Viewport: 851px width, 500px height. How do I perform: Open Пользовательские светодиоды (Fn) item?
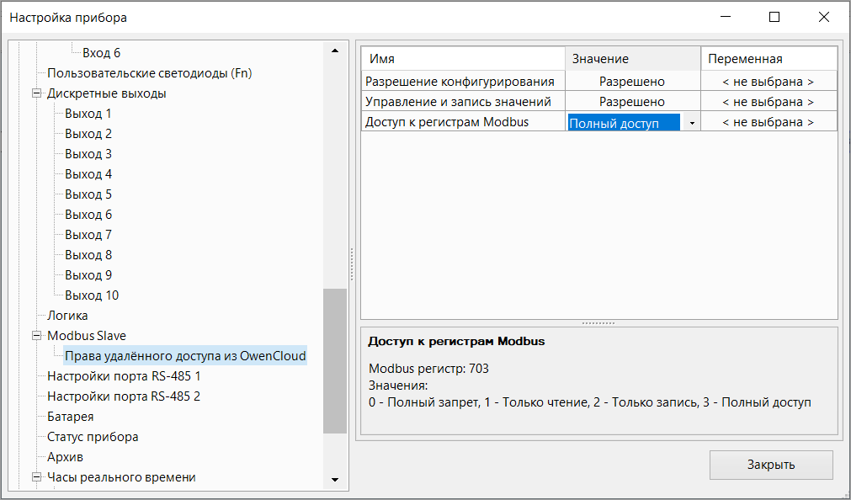point(149,73)
